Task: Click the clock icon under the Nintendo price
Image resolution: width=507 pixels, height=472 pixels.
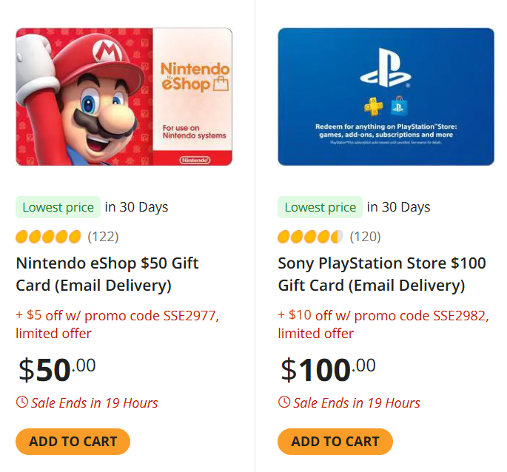Action: (x=22, y=402)
